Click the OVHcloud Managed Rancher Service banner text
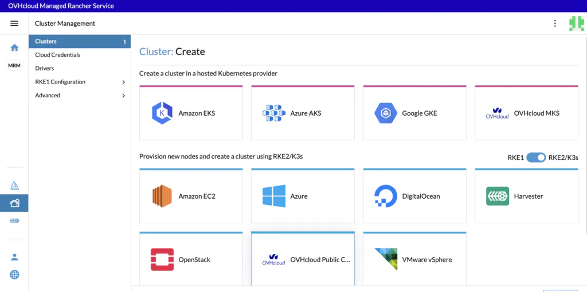Image resolution: width=587 pixels, height=292 pixels. (x=61, y=6)
